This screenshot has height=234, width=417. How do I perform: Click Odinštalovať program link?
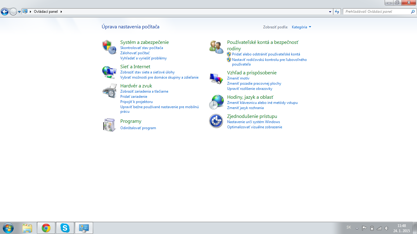pos(138,128)
